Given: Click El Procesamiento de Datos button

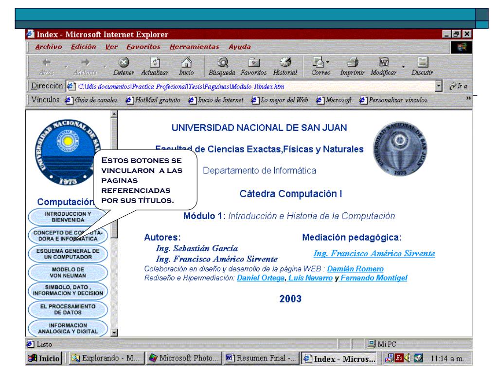Looking at the screenshot, I should (68, 309).
